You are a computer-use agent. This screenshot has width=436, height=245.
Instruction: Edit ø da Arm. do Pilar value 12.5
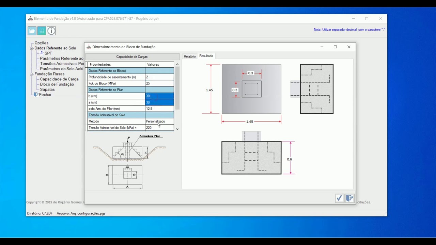tap(159, 109)
